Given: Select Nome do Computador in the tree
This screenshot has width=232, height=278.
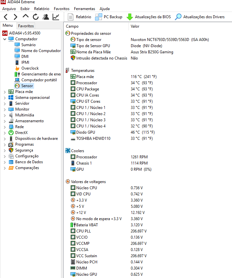Looking at the screenshot, I should click(41, 50).
